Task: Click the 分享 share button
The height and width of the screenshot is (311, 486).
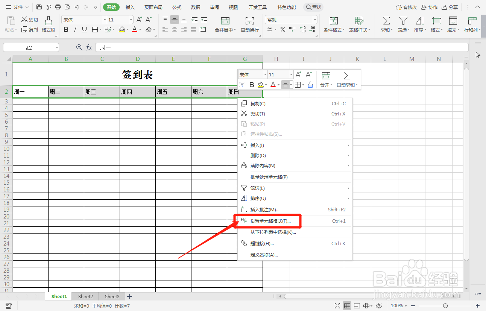Action: [450, 8]
